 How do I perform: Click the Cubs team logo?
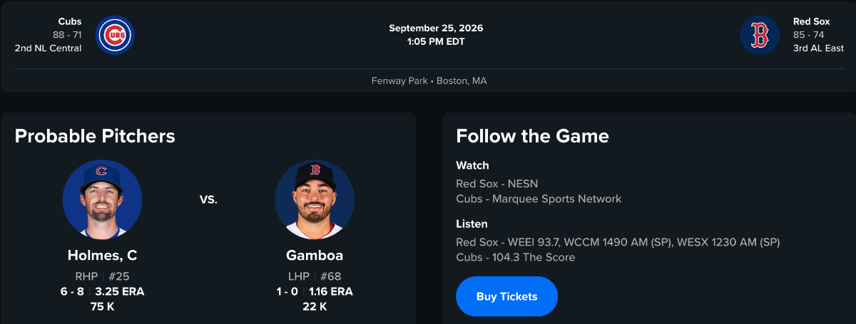(115, 35)
